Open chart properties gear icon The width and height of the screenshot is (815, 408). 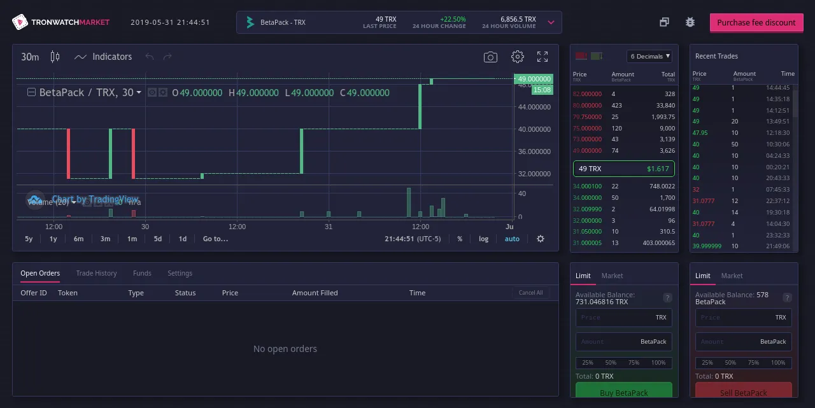[518, 57]
